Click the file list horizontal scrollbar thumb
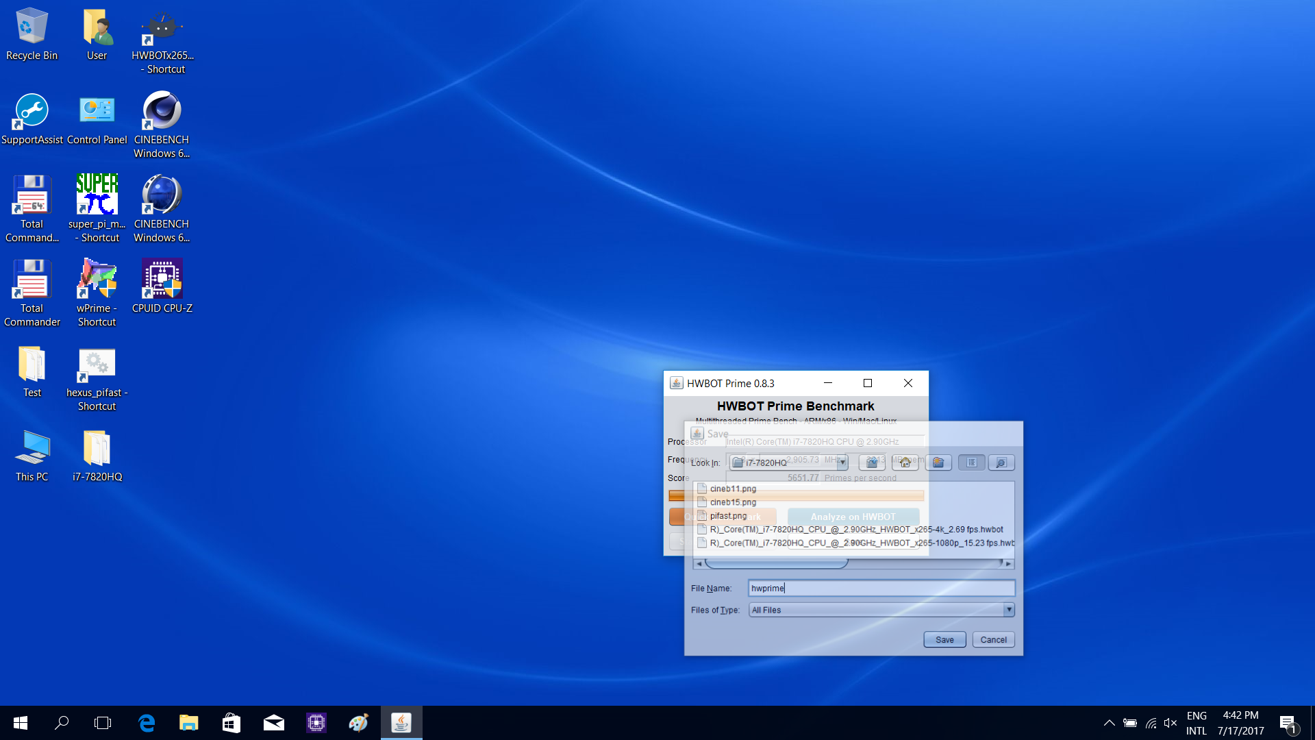1315x740 pixels. [776, 563]
